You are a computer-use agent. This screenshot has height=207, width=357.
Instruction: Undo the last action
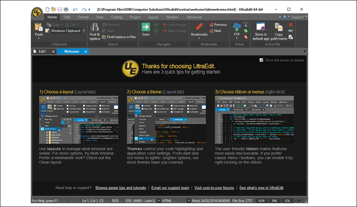[75, 9]
